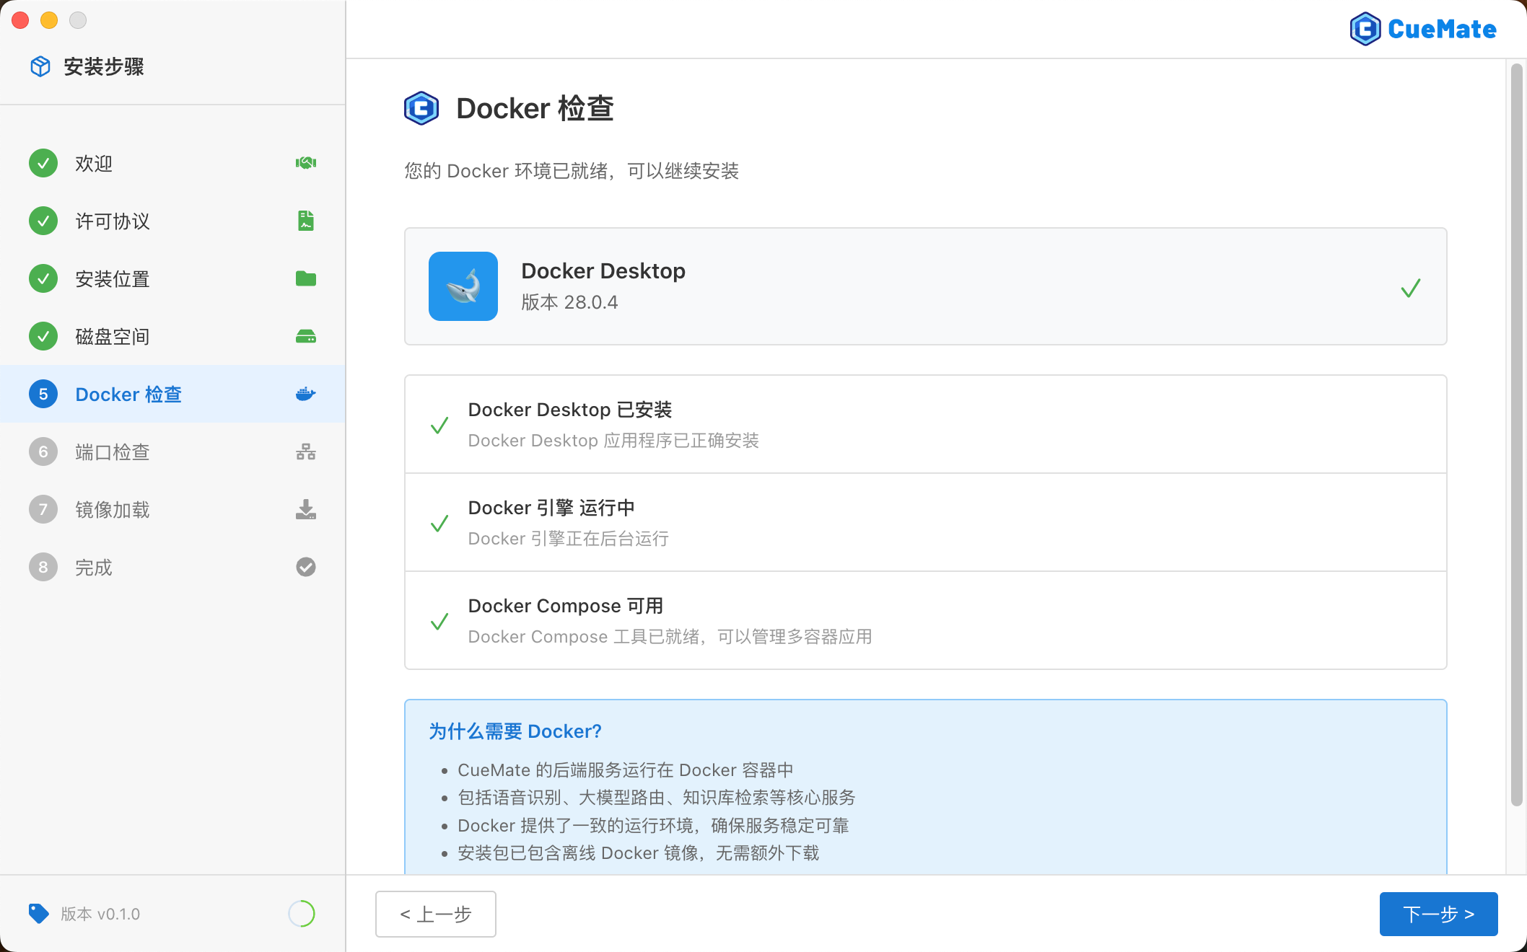Click the Docker Desktop whale app icon
The width and height of the screenshot is (1527, 952).
click(463, 286)
